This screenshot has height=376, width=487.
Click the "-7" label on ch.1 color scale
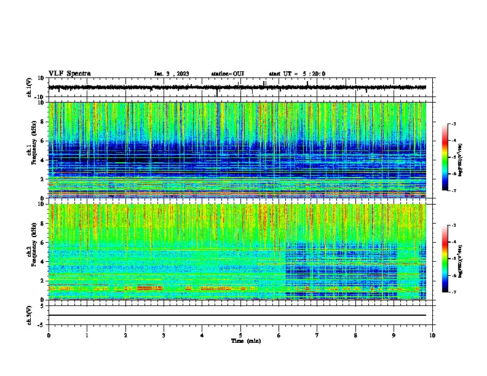pos(454,190)
